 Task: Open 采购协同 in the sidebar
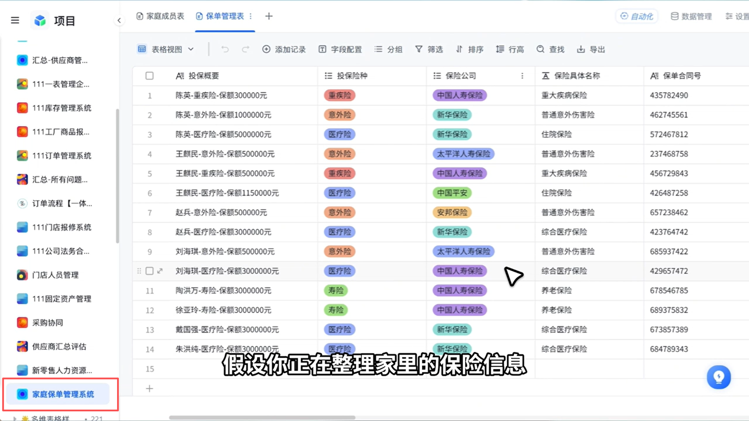(x=40, y=322)
